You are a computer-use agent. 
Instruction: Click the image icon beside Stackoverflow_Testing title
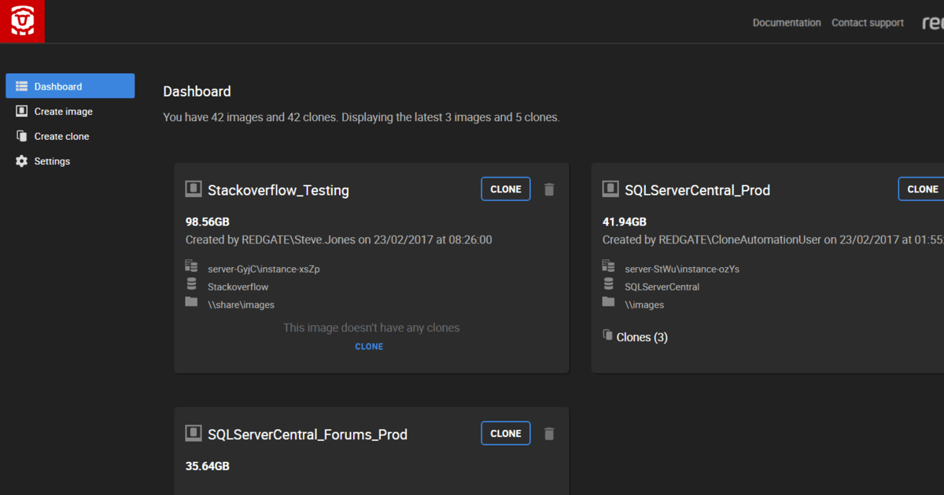194,189
